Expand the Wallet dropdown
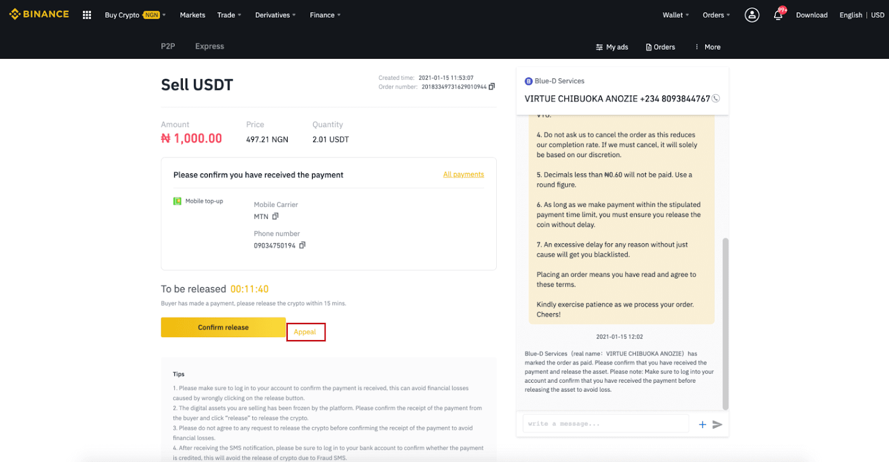Image resolution: width=889 pixels, height=462 pixels. pos(676,15)
